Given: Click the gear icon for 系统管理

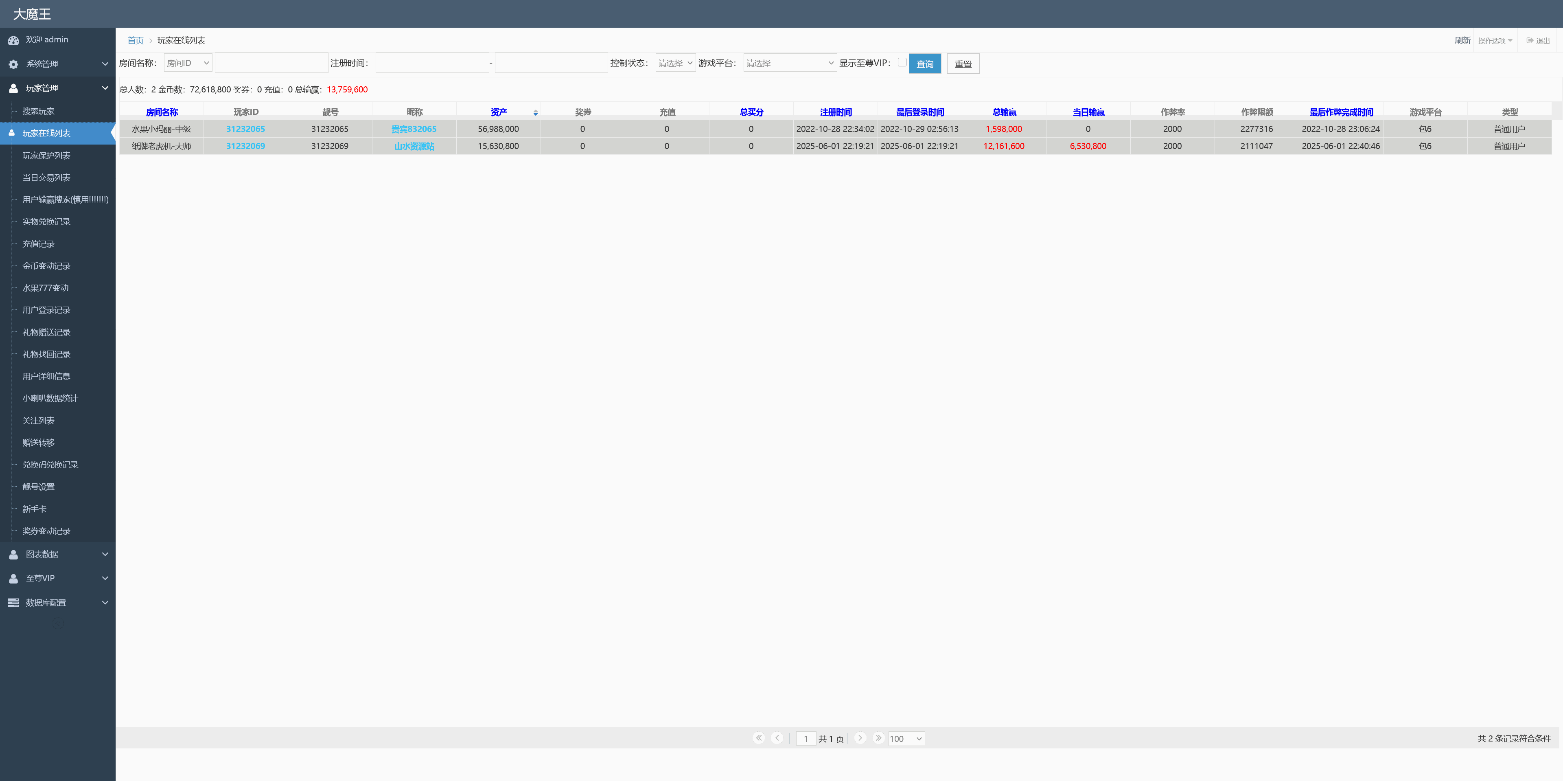Looking at the screenshot, I should click(13, 64).
